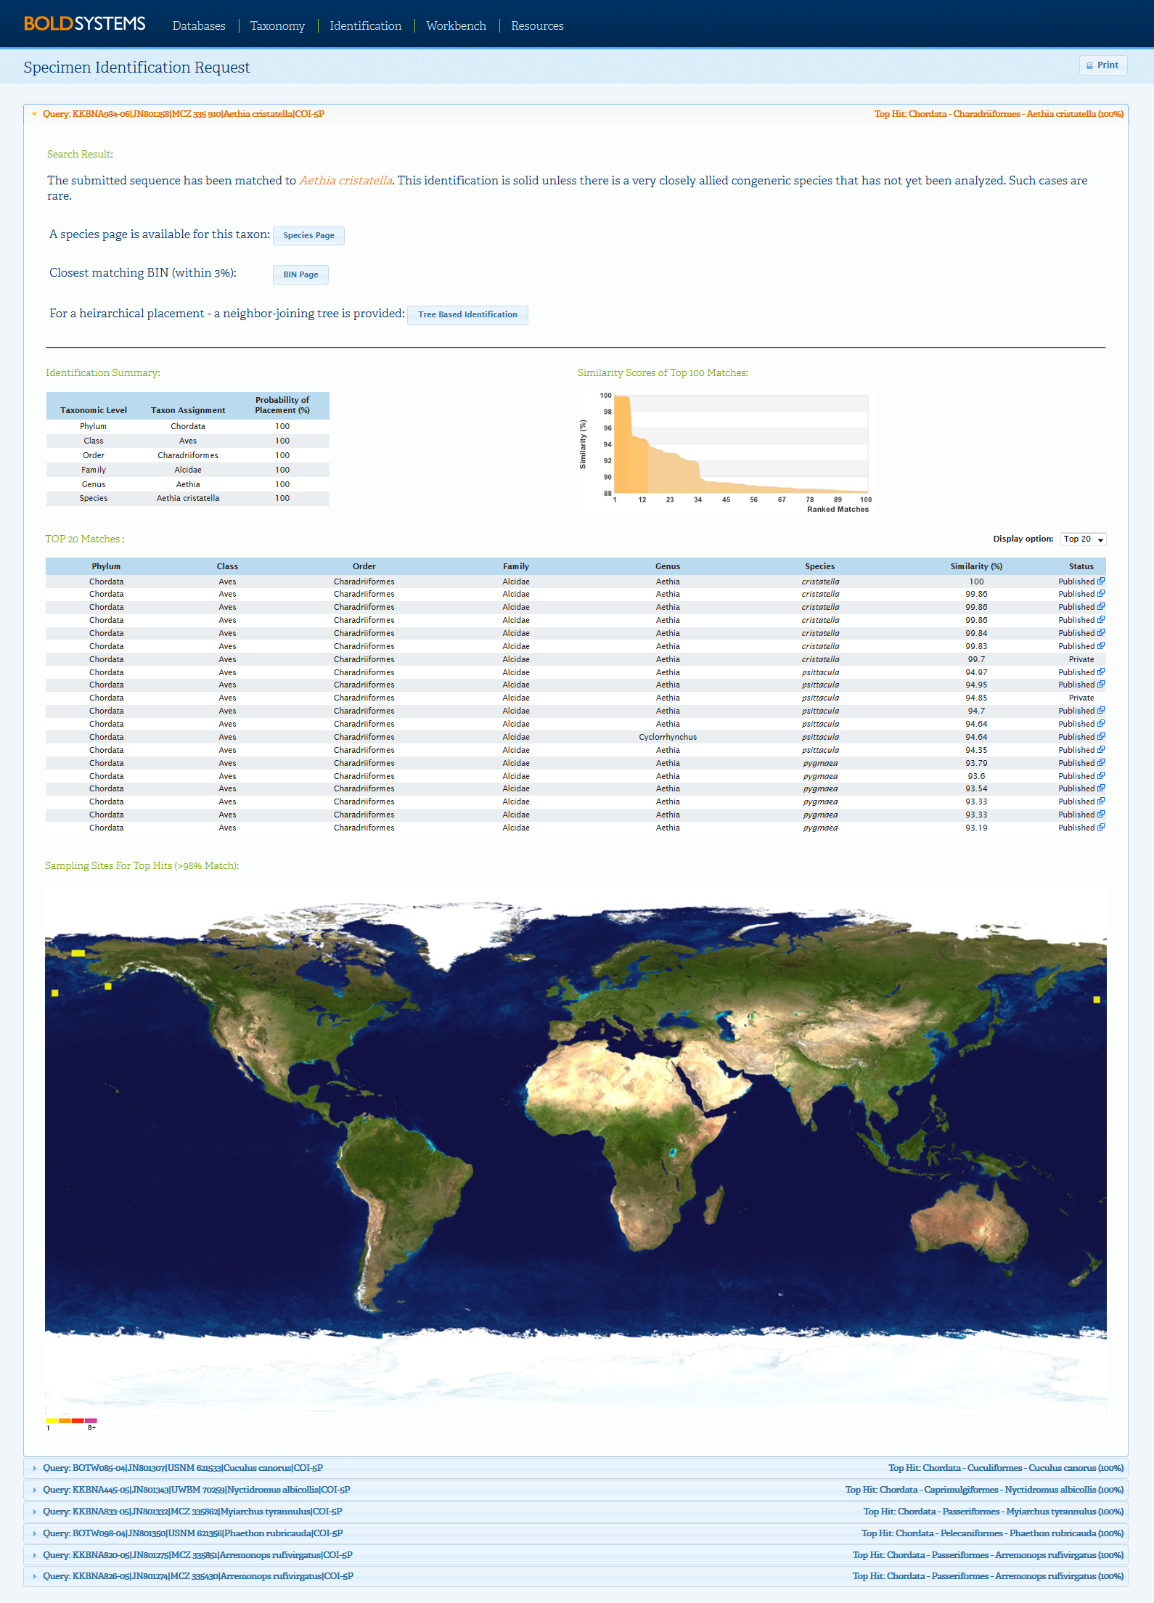Open the Resources menu
The width and height of the screenshot is (1154, 1603).
(537, 25)
